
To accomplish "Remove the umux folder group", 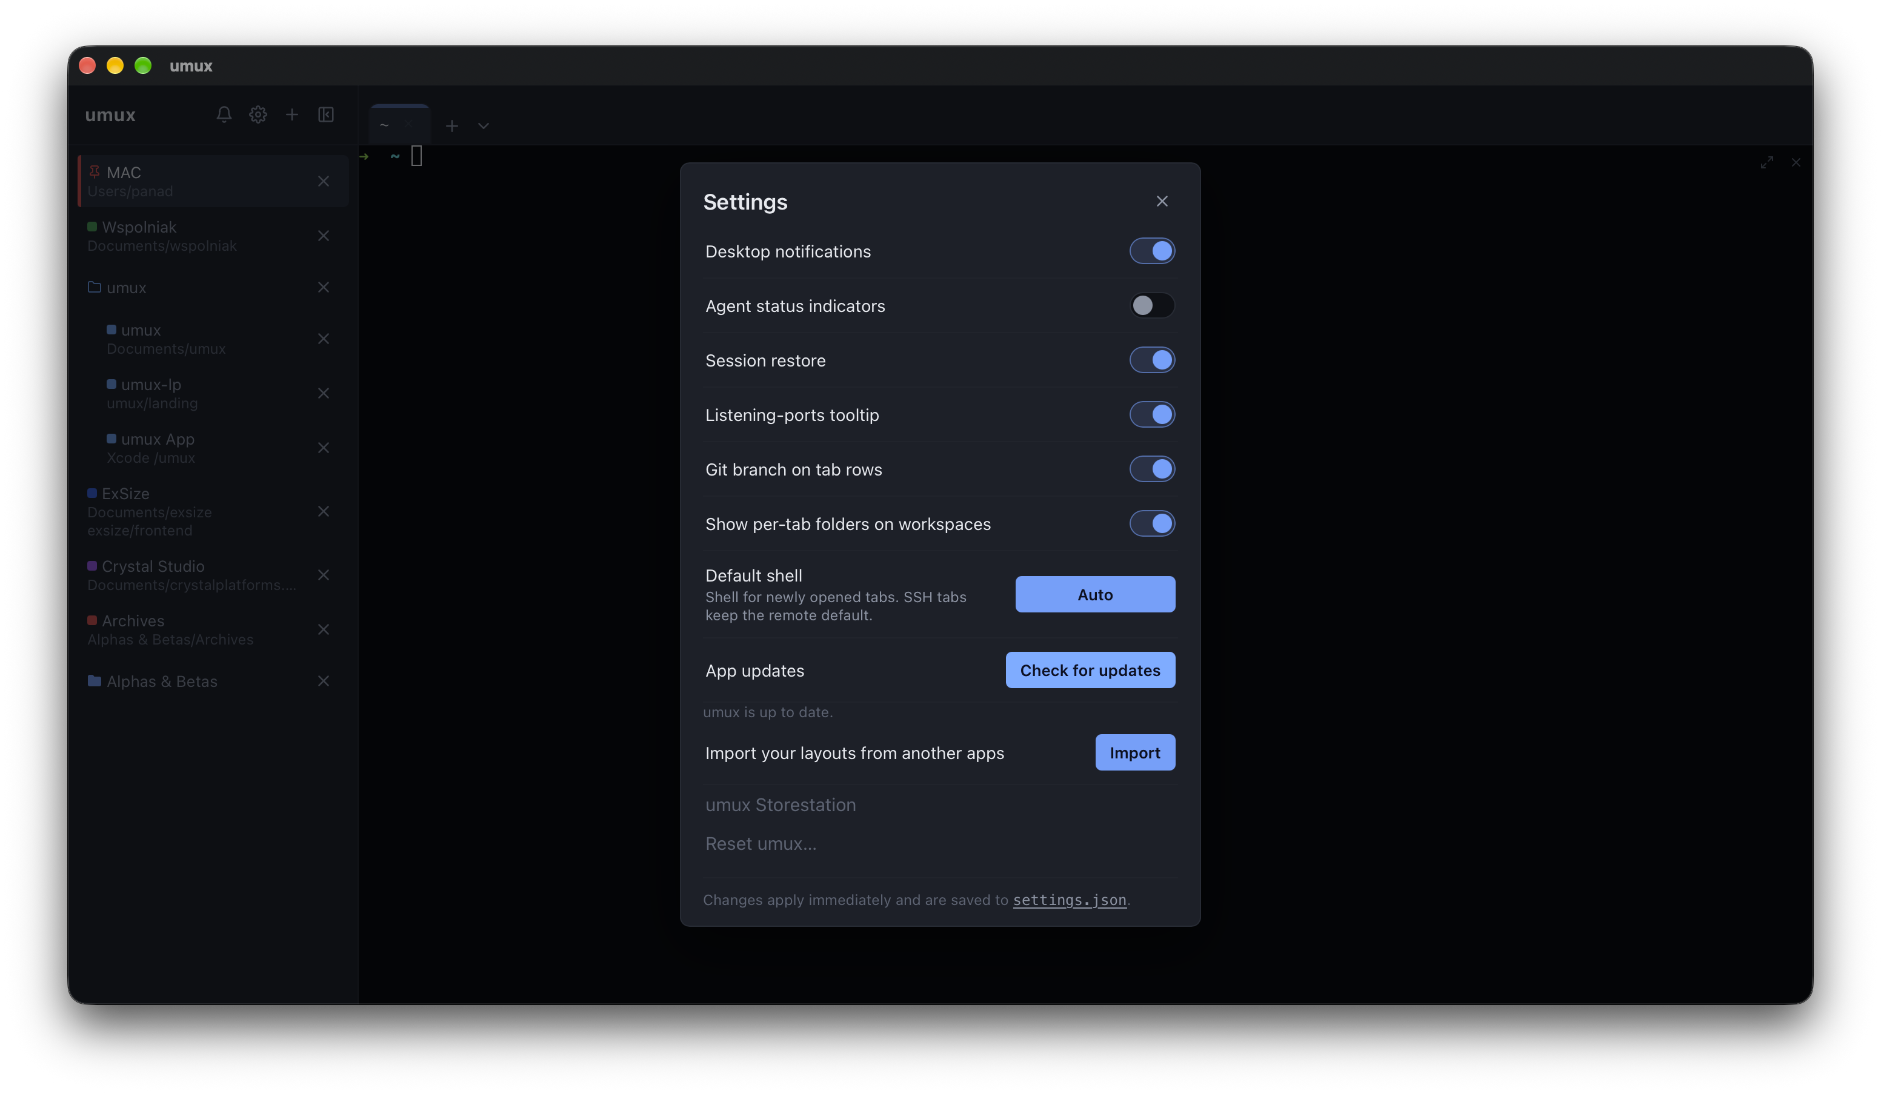I will click(x=323, y=287).
